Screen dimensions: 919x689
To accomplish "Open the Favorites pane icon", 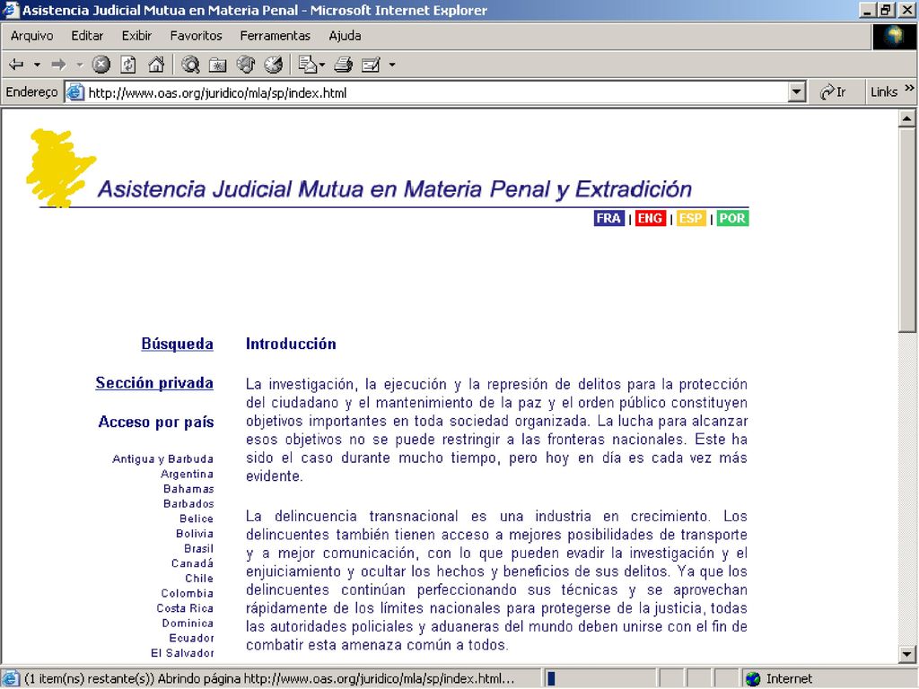I will [x=217, y=65].
